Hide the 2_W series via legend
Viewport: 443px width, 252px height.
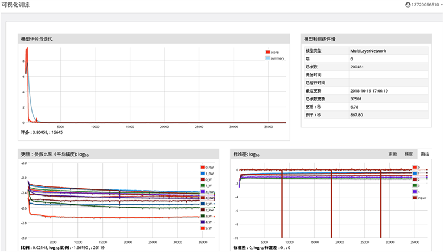coord(202,204)
